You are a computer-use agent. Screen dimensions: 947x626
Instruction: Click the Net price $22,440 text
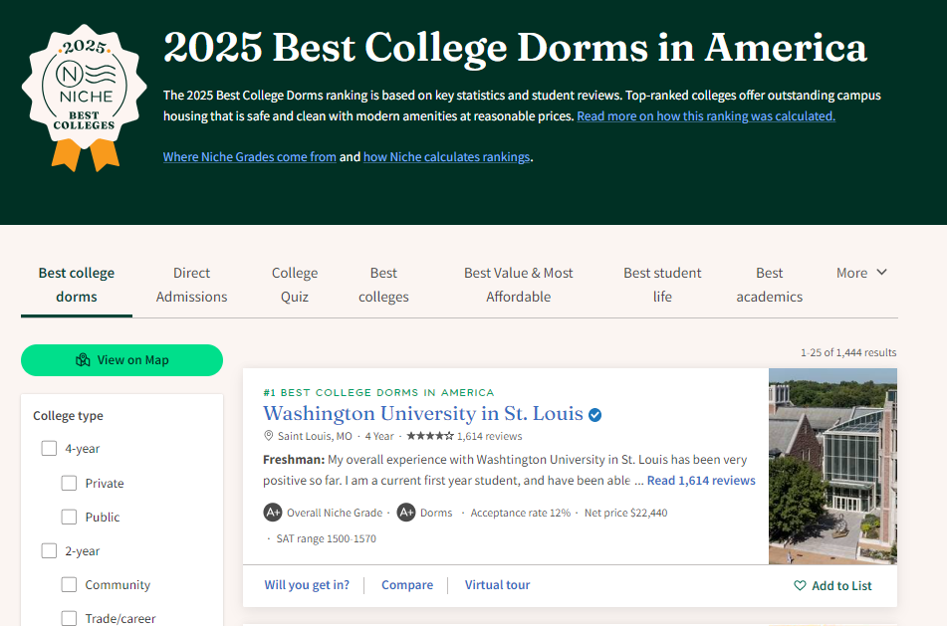tap(625, 513)
